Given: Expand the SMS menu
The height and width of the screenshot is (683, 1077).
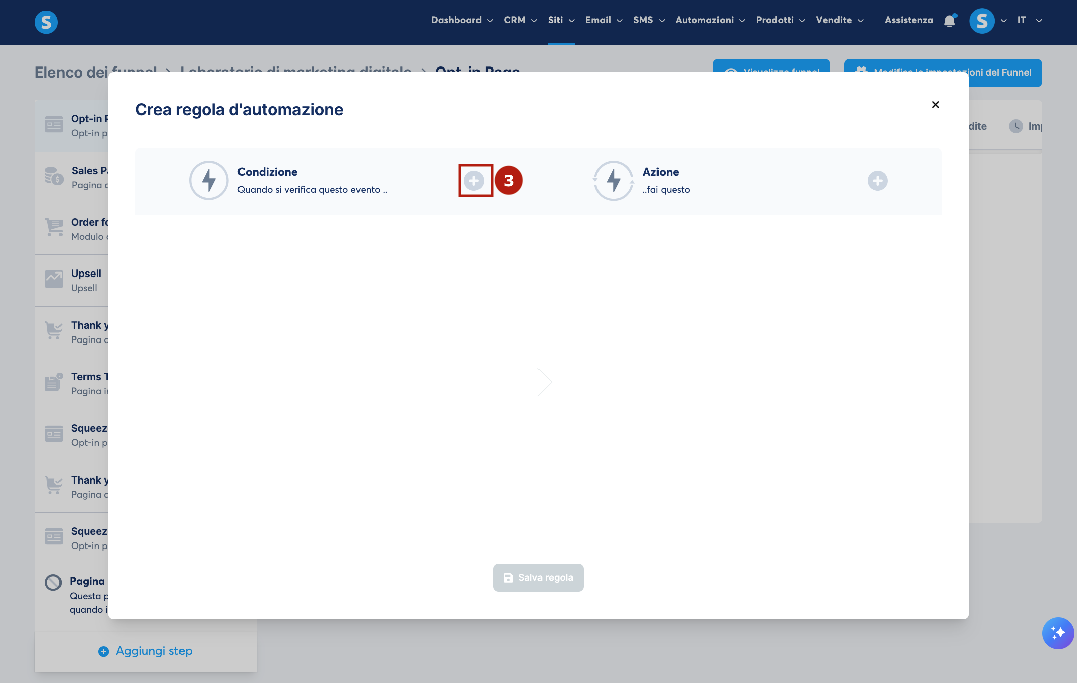Looking at the screenshot, I should 649,20.
